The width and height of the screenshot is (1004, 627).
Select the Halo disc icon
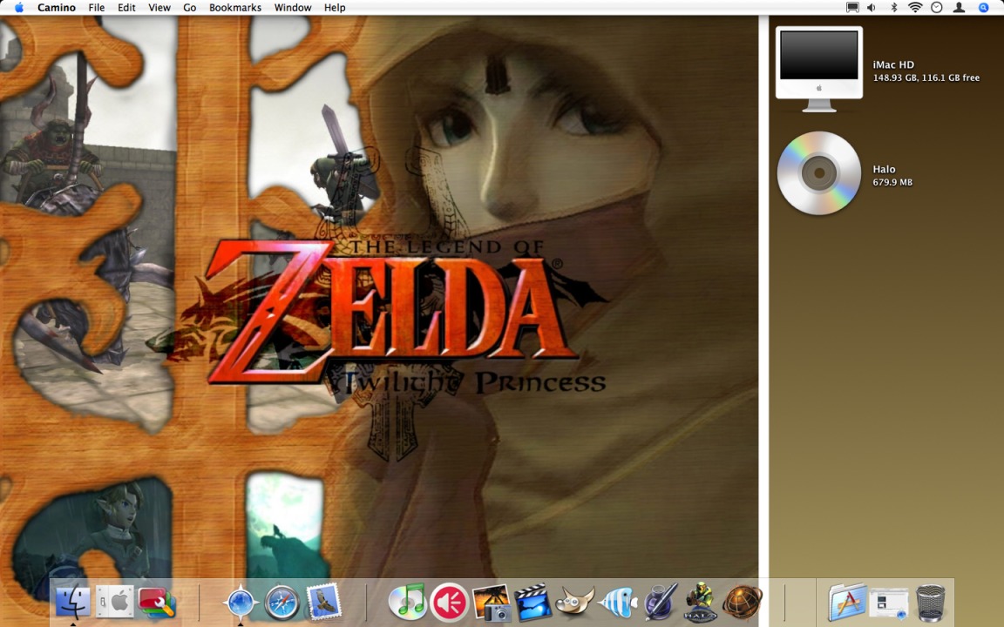[819, 172]
